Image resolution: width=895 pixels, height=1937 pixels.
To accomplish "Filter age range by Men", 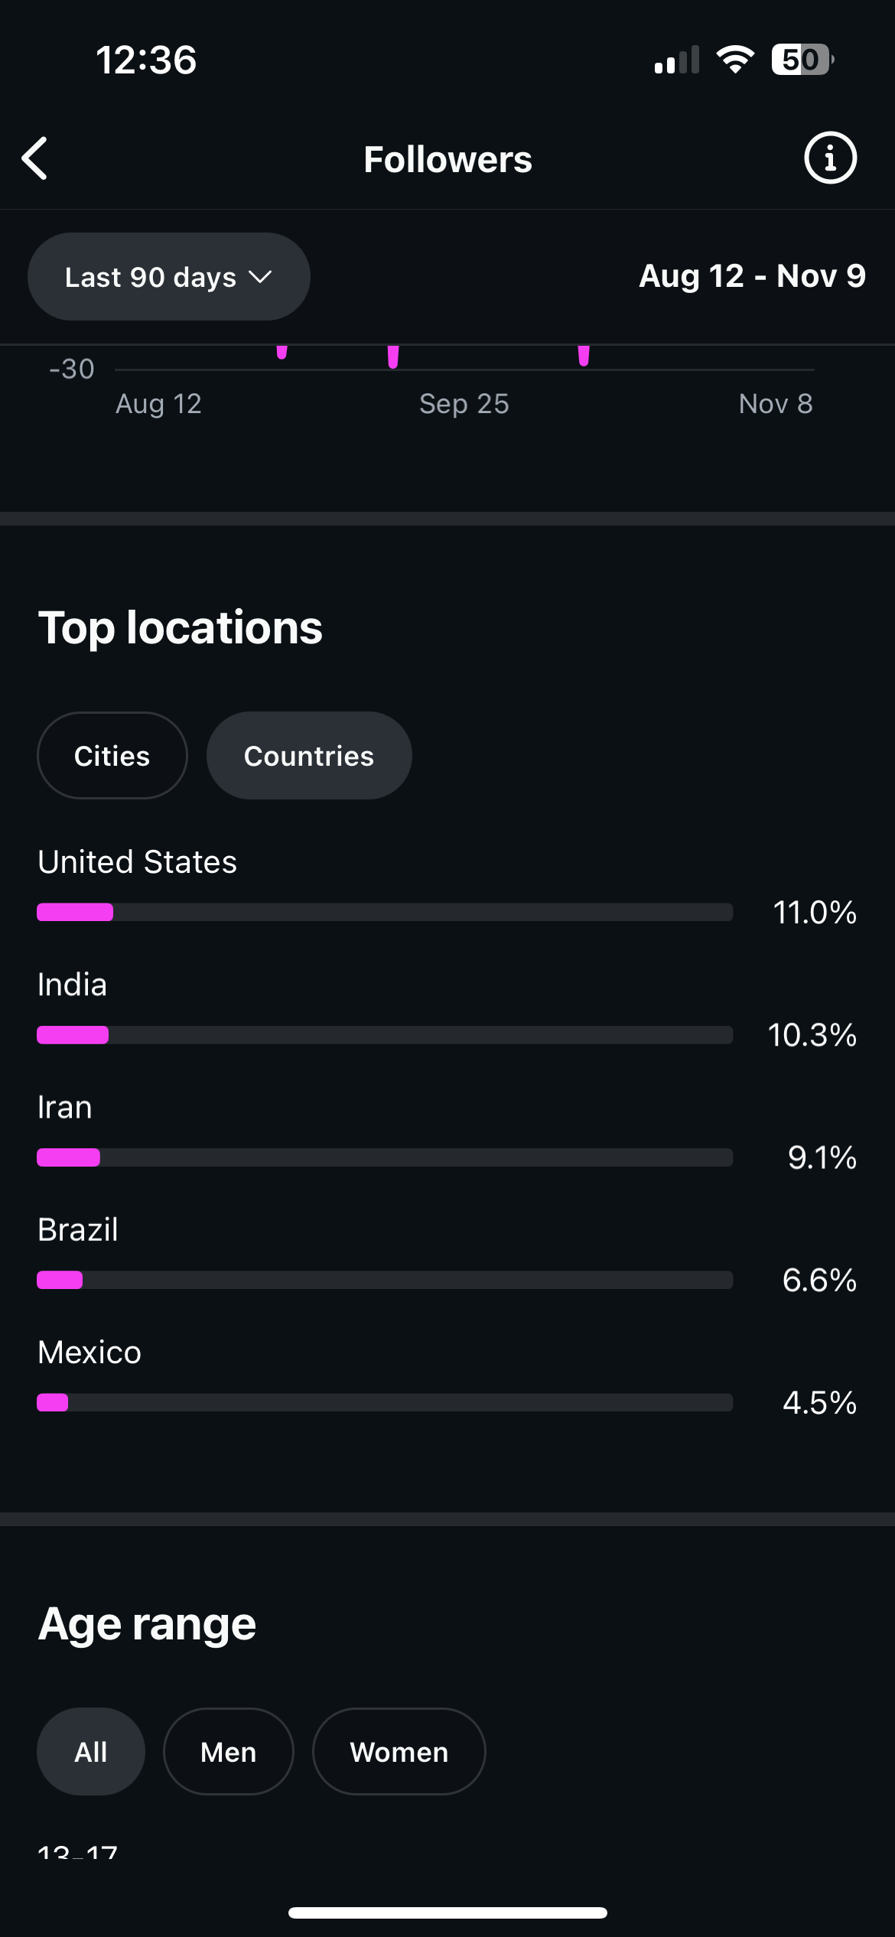I will tap(228, 1752).
